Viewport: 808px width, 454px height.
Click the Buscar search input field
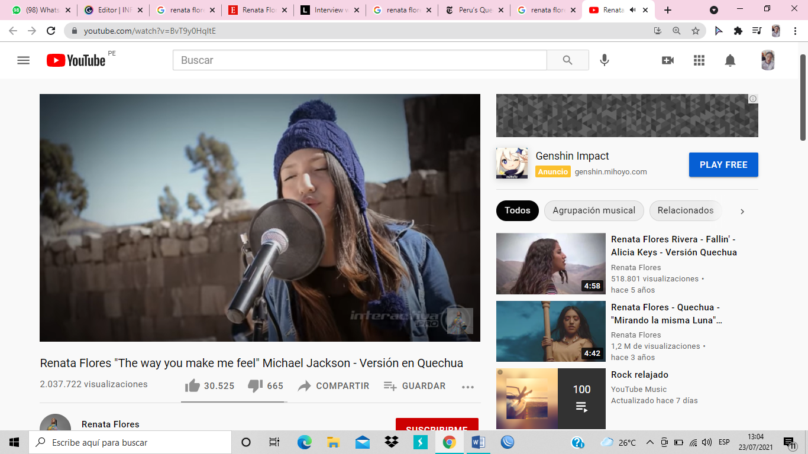(x=360, y=60)
